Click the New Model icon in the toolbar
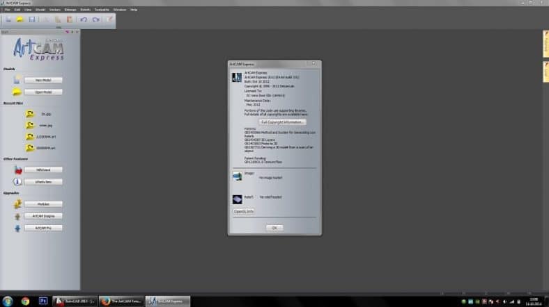 click(9, 19)
